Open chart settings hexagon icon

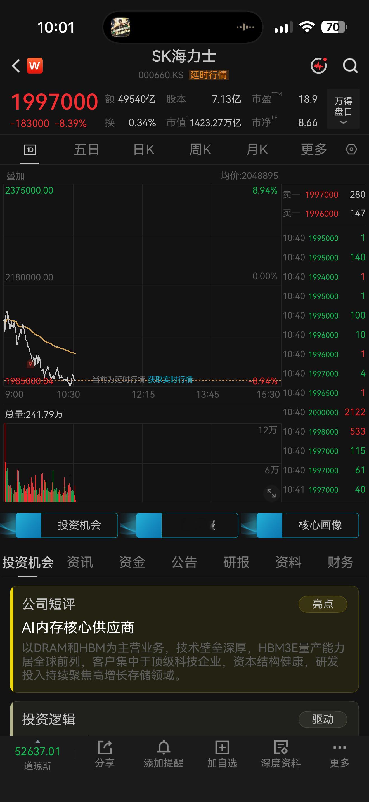[351, 149]
